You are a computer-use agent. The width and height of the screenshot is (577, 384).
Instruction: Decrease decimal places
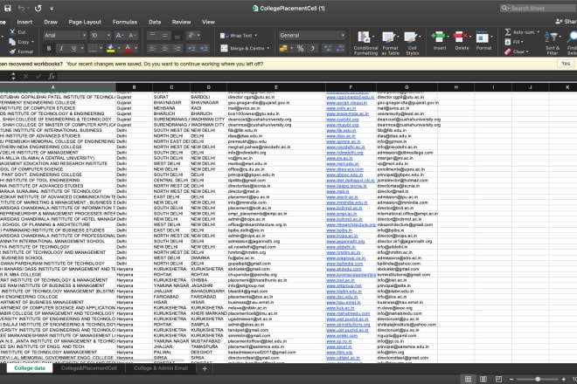pos(340,49)
